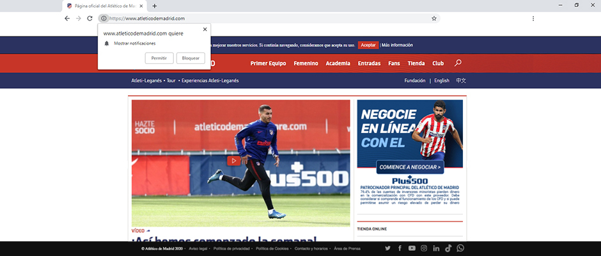Accept cookies with the Aceptar button
The image size is (601, 256).
pyautogui.click(x=368, y=45)
